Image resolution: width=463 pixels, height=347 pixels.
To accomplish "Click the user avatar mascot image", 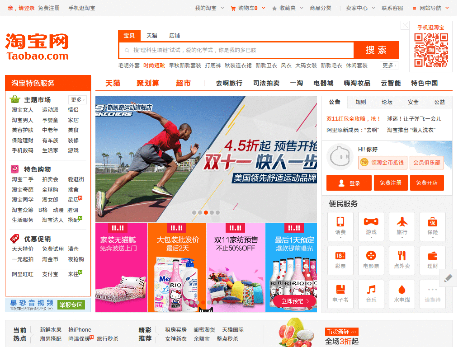I will point(340,157).
